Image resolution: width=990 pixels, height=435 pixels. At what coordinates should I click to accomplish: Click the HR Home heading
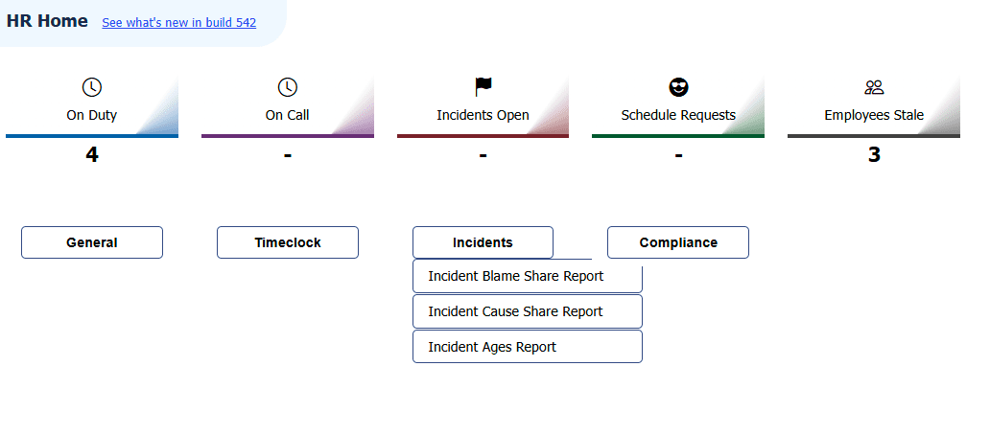(x=47, y=21)
